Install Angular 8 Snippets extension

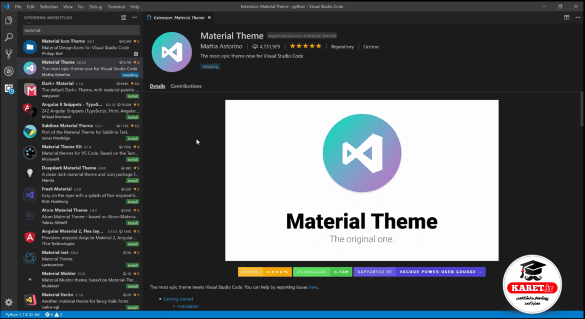(x=133, y=117)
